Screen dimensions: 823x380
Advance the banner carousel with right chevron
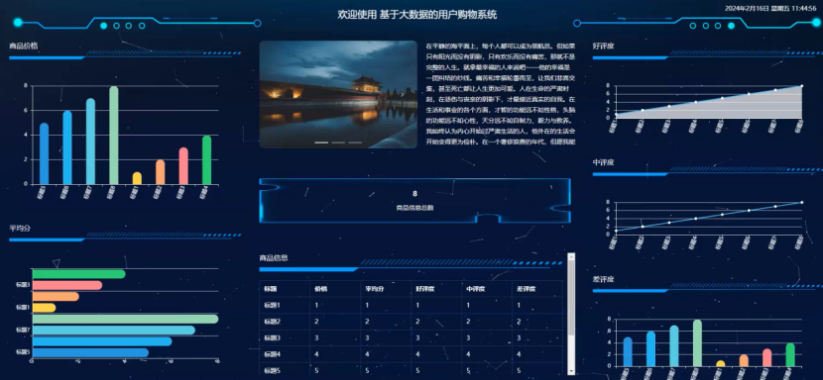pyautogui.click(x=403, y=95)
